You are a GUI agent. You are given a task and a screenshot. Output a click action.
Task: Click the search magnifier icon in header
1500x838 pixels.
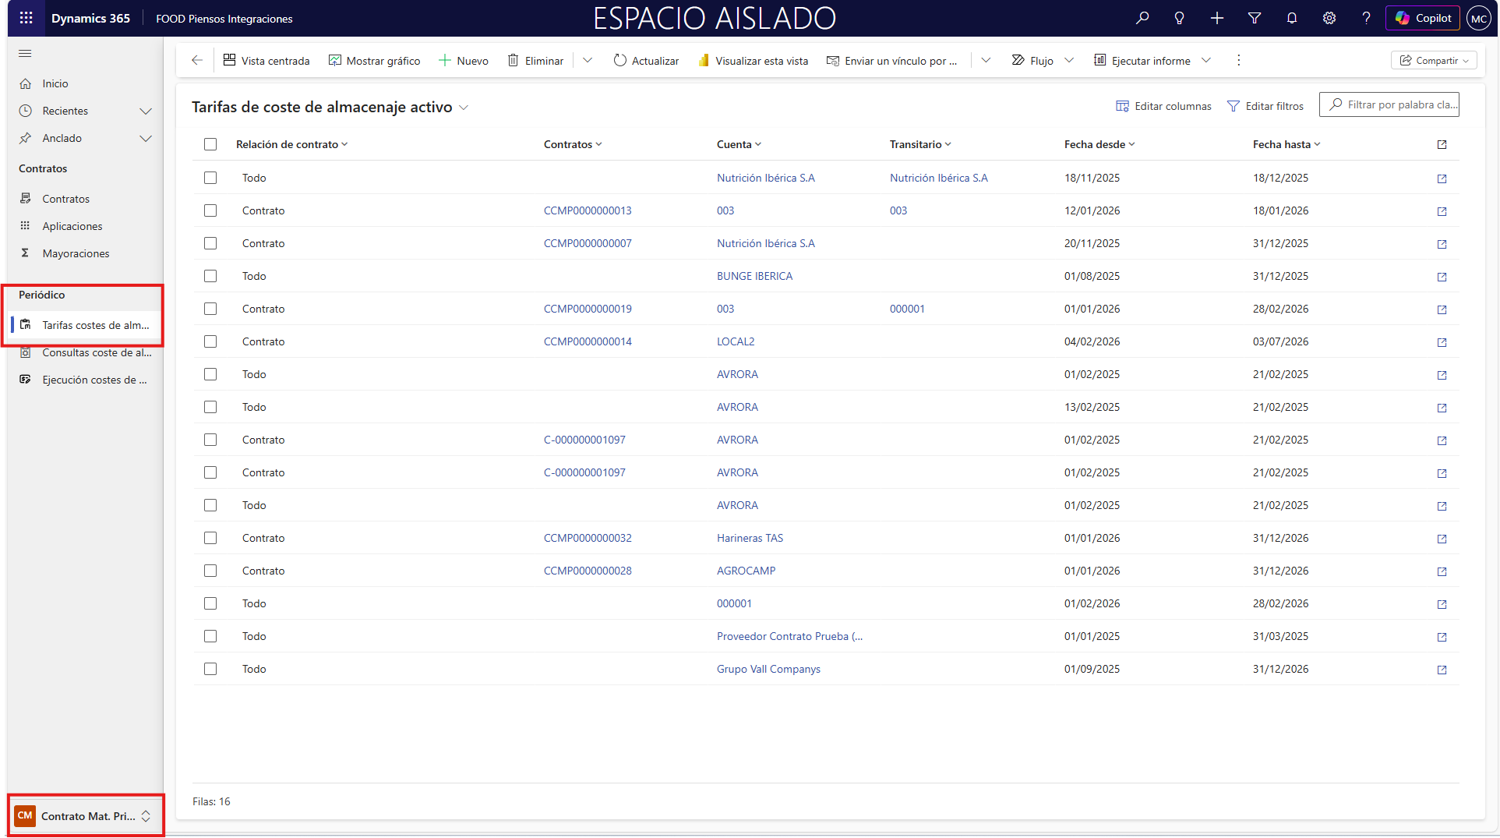[1142, 18]
